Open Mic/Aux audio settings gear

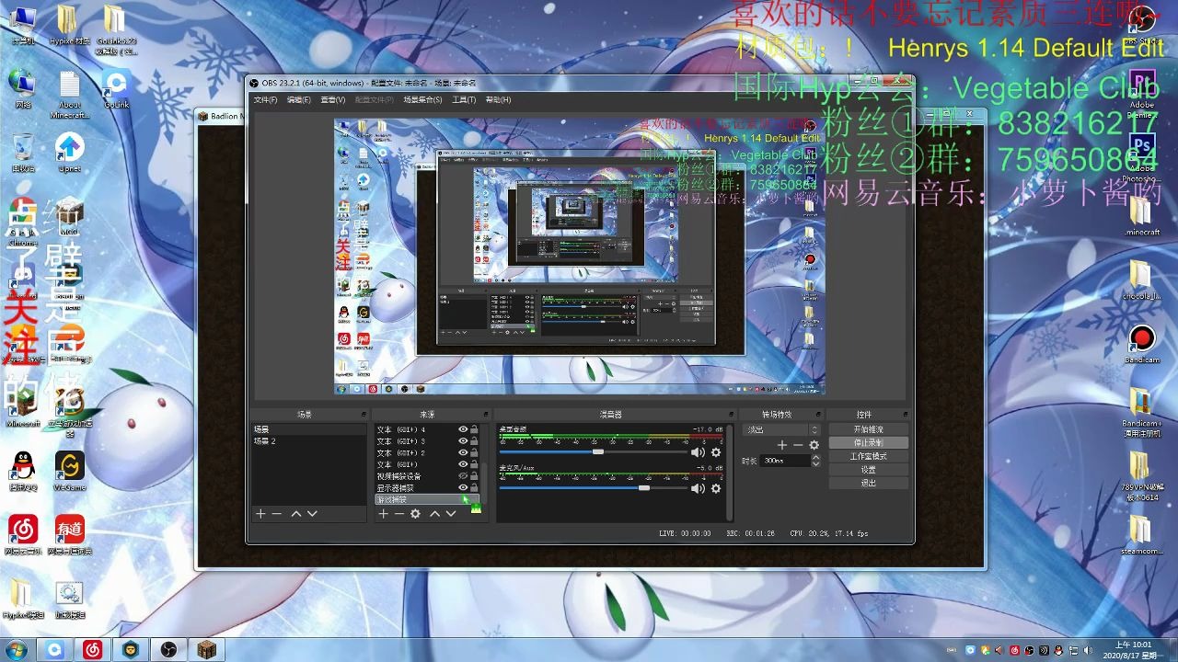(715, 488)
